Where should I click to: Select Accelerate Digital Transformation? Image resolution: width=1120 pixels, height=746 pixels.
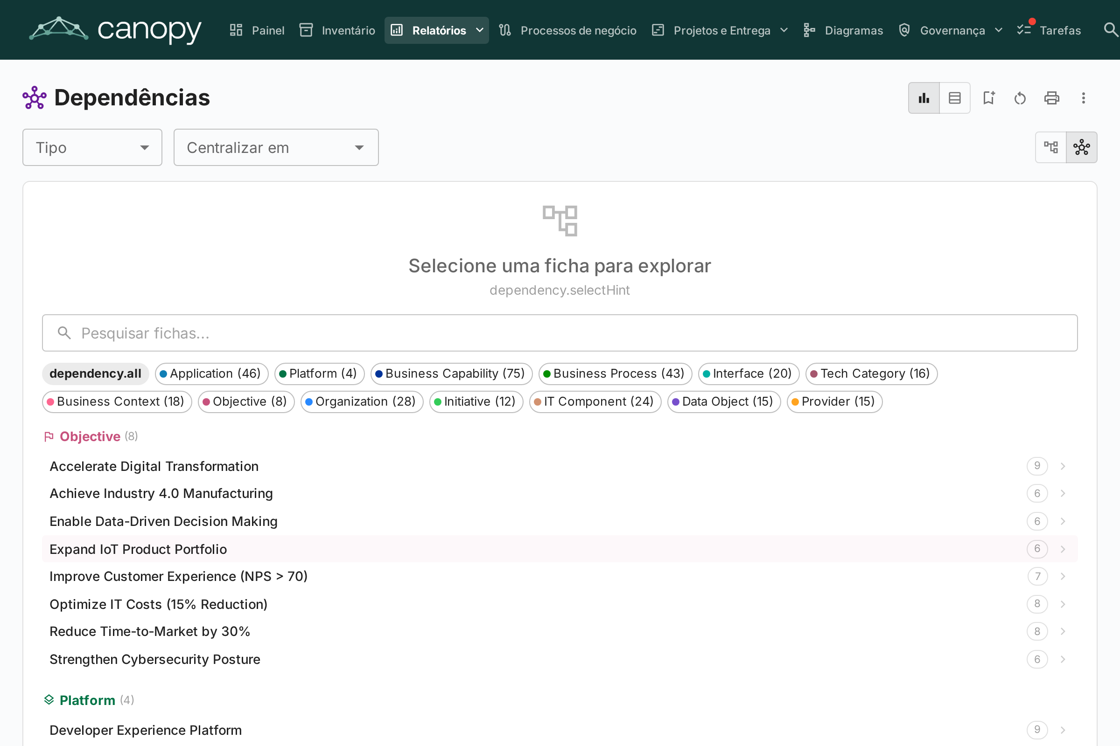tap(560, 466)
